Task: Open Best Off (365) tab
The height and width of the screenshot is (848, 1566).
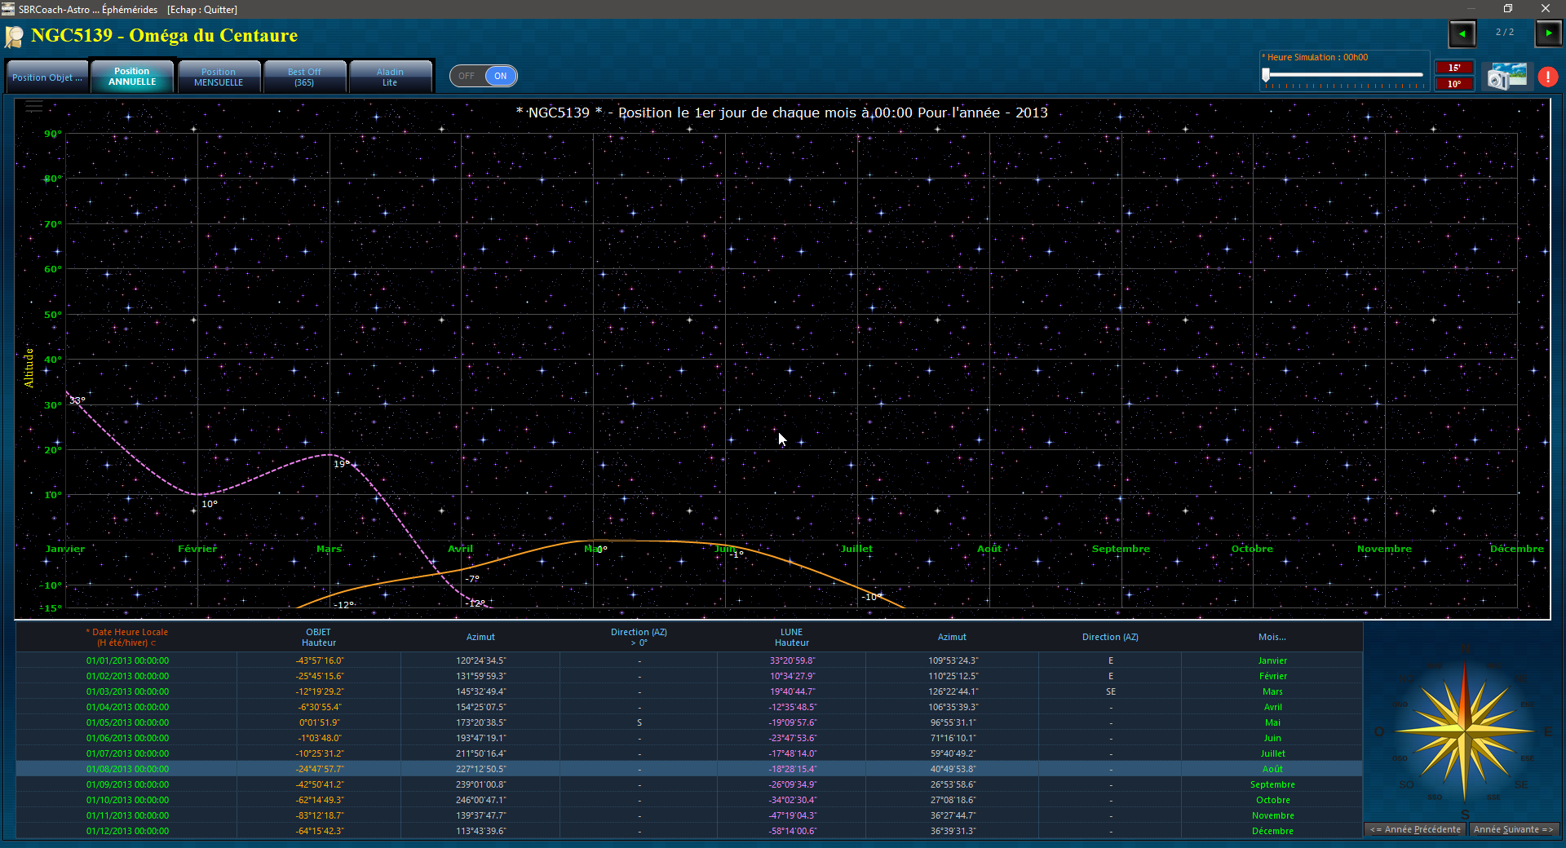Action: pos(304,77)
